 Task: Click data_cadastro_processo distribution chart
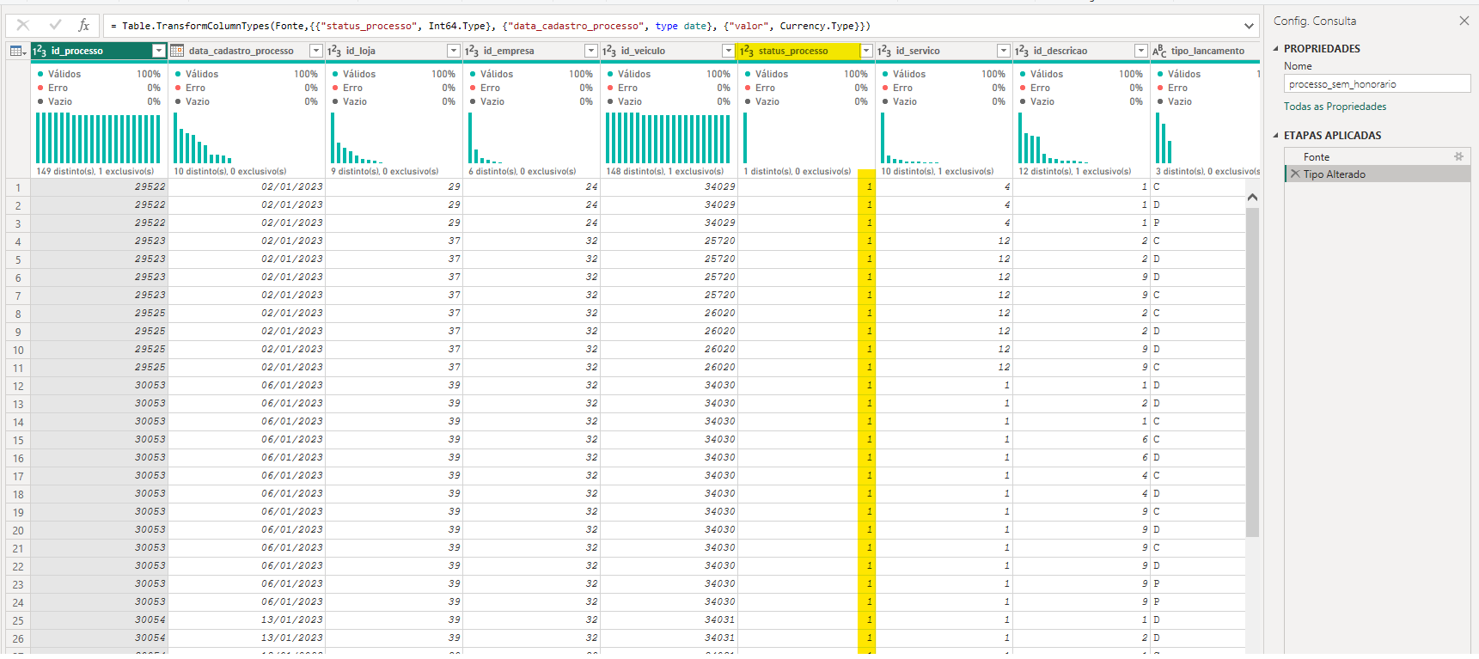pos(203,137)
